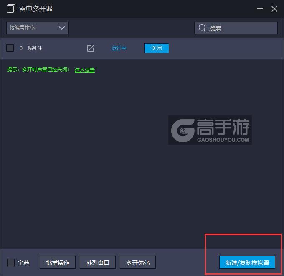The height and width of the screenshot is (276, 284).
Task: Toggle the 全选 checkbox
Action: (11, 262)
